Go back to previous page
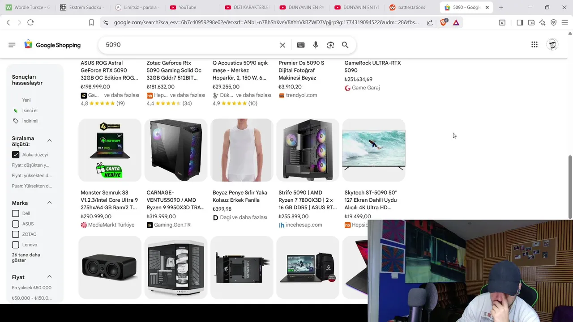This screenshot has height=322, width=573. [8, 22]
